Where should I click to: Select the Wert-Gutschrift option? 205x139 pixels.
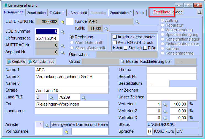(72, 42)
